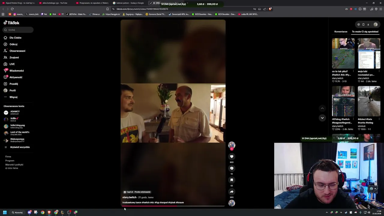This screenshot has height=216, width=384.
Task: Open the '#dzieci #tata' snow video thumbnail
Action: click(x=369, y=101)
